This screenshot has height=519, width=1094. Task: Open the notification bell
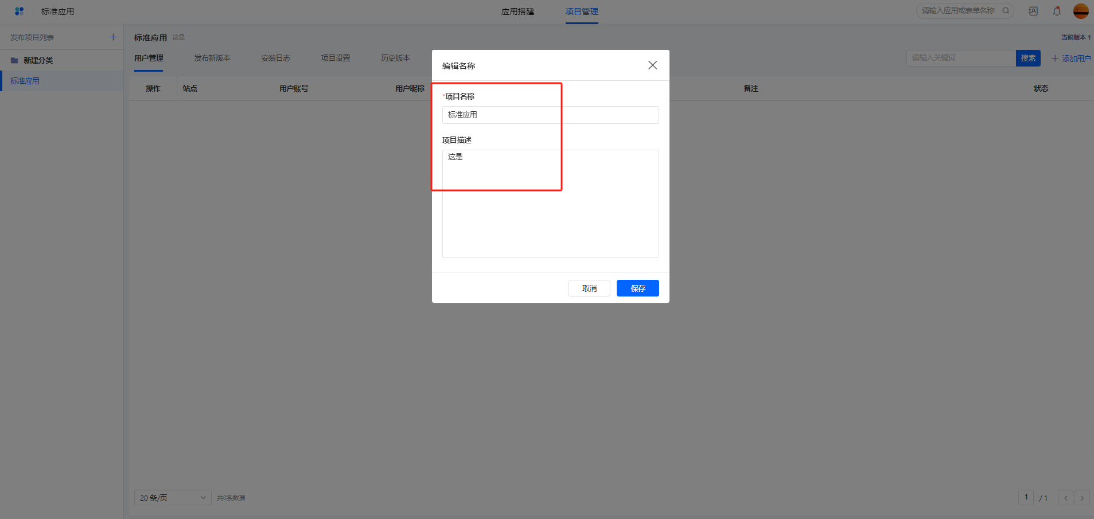pyautogui.click(x=1057, y=11)
